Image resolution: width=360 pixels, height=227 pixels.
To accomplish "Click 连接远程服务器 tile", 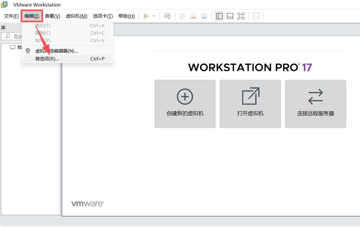I will click(x=315, y=104).
